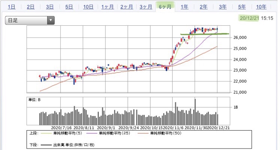Click the 25,000 price axis label
This screenshot has width=280, height=150.
click(x=240, y=49)
